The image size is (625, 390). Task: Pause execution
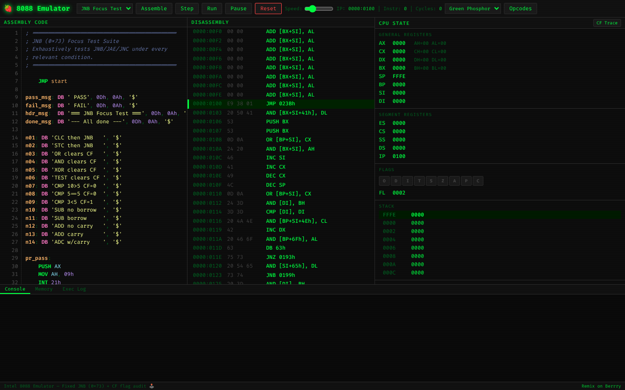pos(238,8)
